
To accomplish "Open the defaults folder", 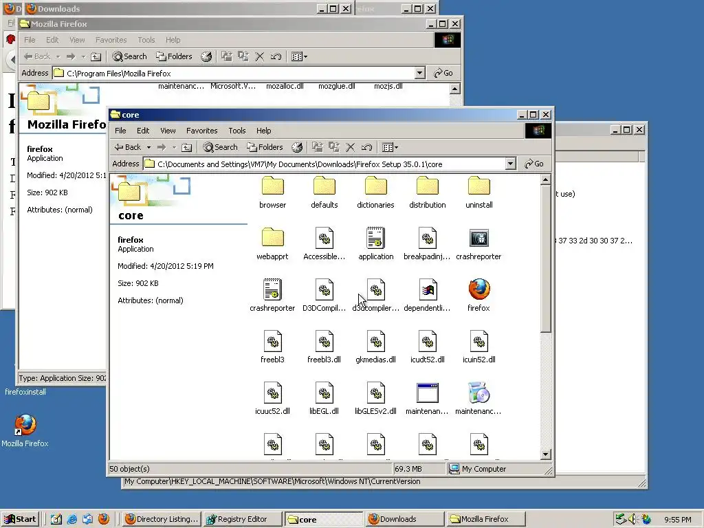I will (324, 192).
